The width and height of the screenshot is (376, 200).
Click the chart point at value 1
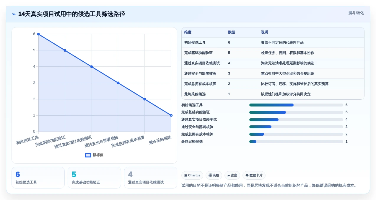tap(171, 115)
